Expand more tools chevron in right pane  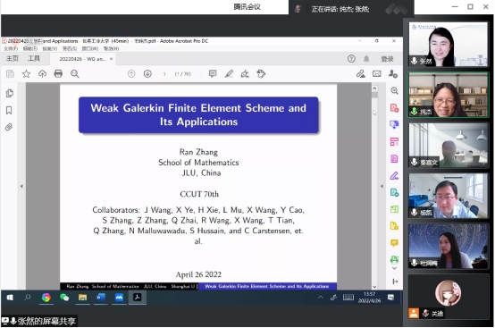tap(394, 268)
